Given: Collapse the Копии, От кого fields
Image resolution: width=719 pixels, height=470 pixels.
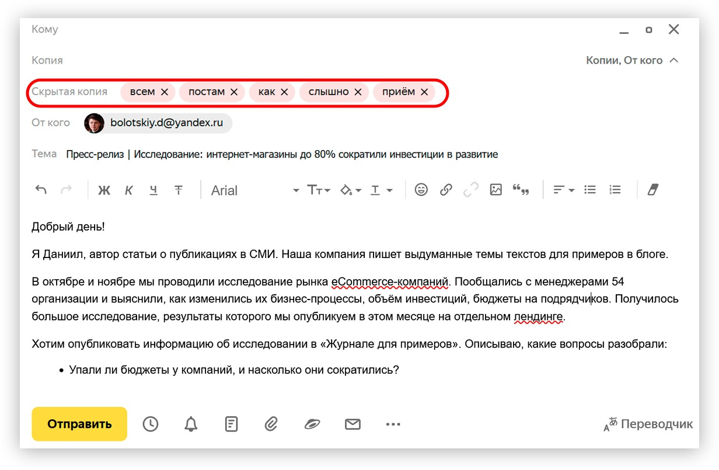Looking at the screenshot, I should 633,60.
